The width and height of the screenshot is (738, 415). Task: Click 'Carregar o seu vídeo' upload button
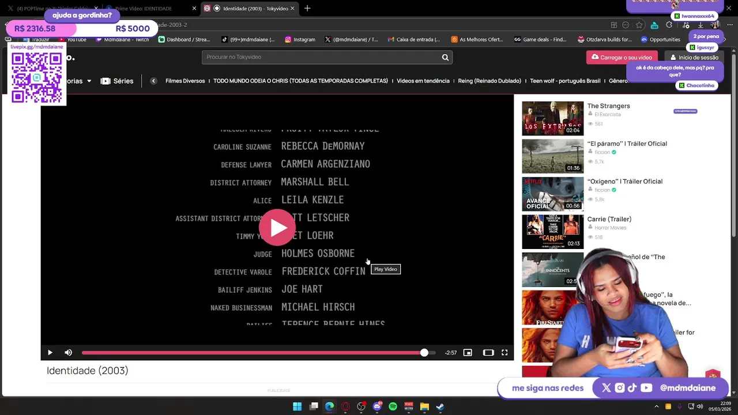622,57
